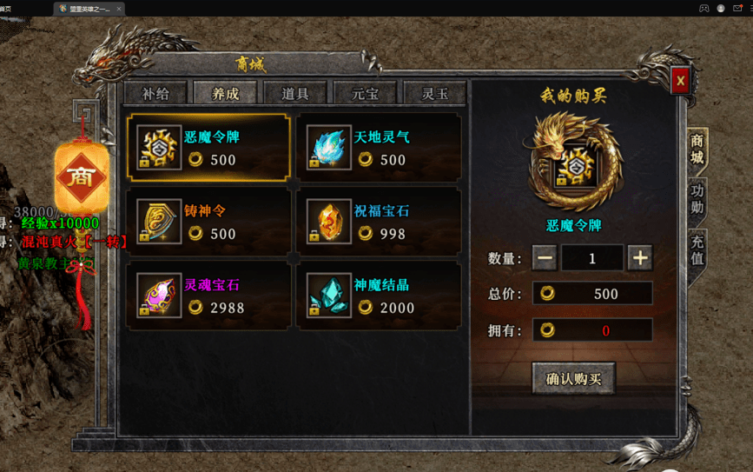Screen dimensions: 753x472
Task: Select the 天地灵气 blue flame icon
Action: click(x=329, y=147)
